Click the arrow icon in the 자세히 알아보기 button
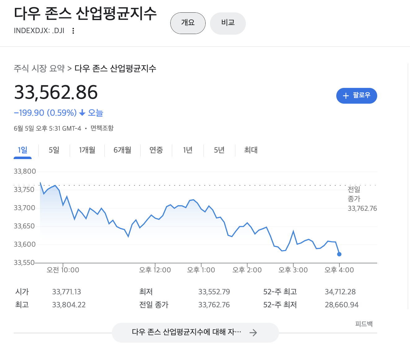The image size is (410, 346). click(x=253, y=333)
